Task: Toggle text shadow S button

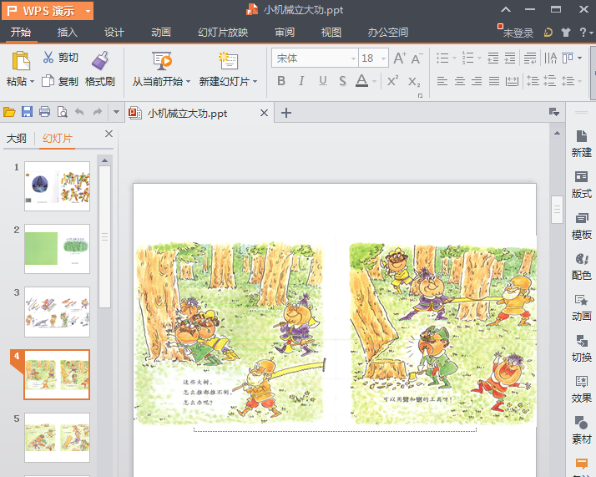Action: 342,81
